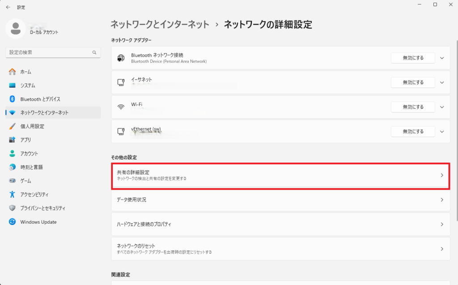Expand vEthernet (sw) adapter details
This screenshot has height=285, width=458.
tap(442, 132)
